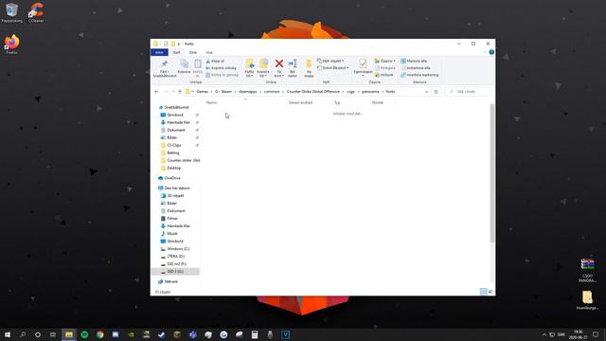Expand the address bar history dropdown
This screenshot has width=606, height=341.
click(x=426, y=92)
